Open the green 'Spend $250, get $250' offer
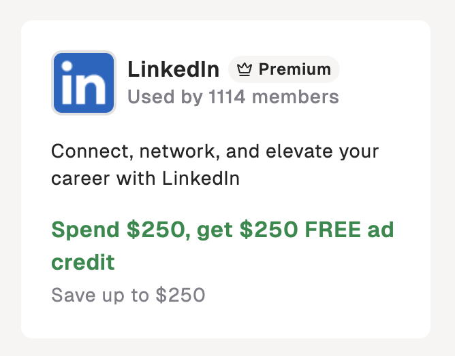 tap(222, 230)
